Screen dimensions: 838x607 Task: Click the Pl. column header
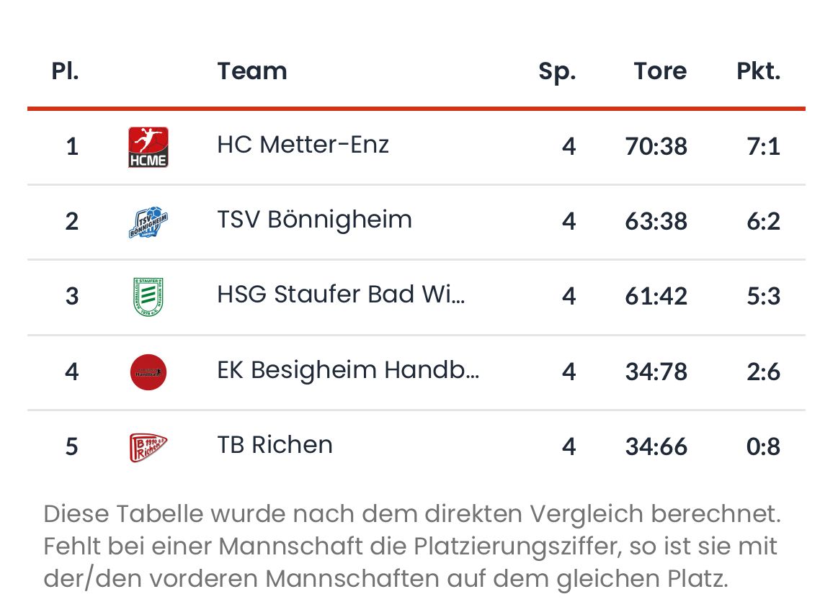[65, 71]
